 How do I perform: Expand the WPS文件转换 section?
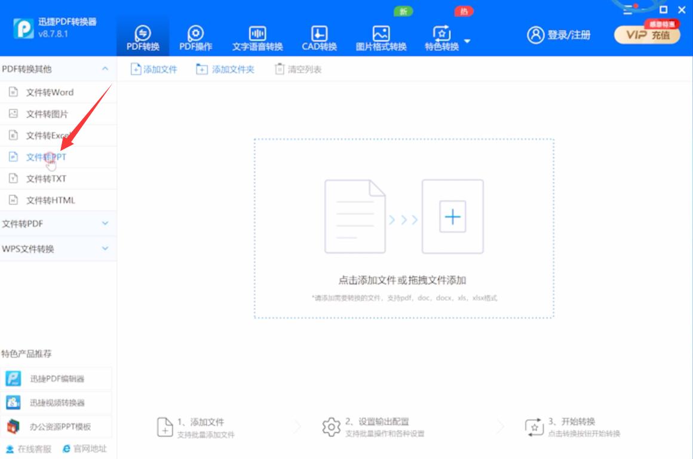click(58, 249)
